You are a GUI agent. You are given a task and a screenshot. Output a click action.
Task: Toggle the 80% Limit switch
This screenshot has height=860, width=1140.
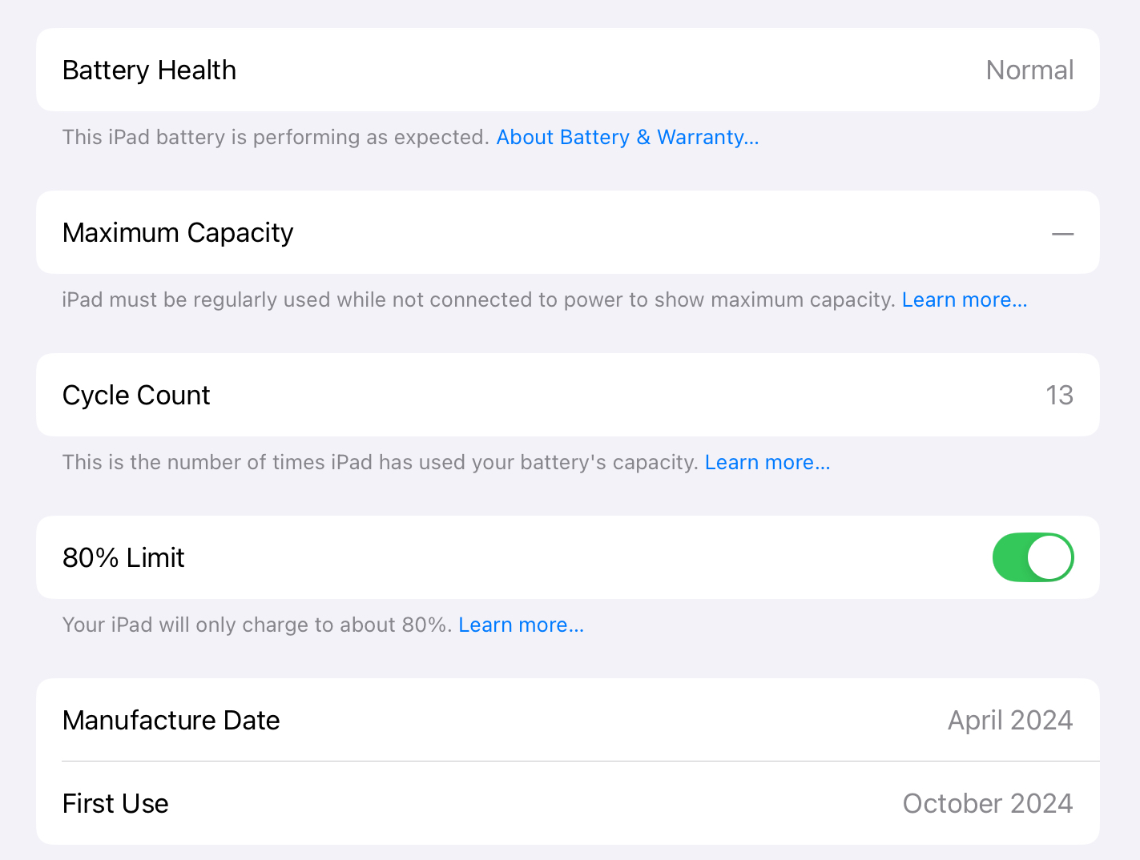click(1033, 557)
